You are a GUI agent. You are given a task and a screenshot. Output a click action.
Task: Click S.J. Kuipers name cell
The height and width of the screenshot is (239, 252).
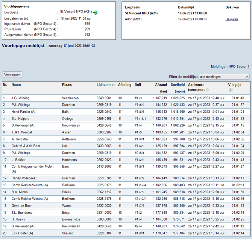pos(20,118)
